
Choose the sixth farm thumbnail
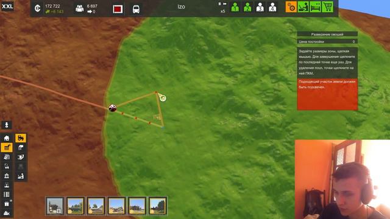pyautogui.click(x=158, y=206)
